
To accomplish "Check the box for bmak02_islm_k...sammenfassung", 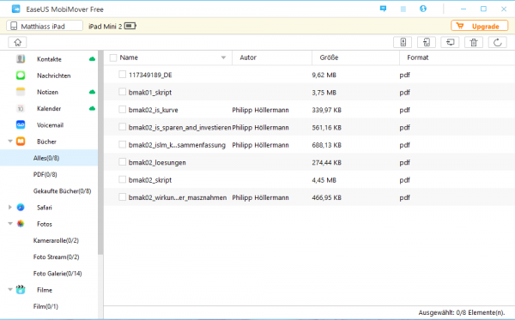I will coord(122,145).
